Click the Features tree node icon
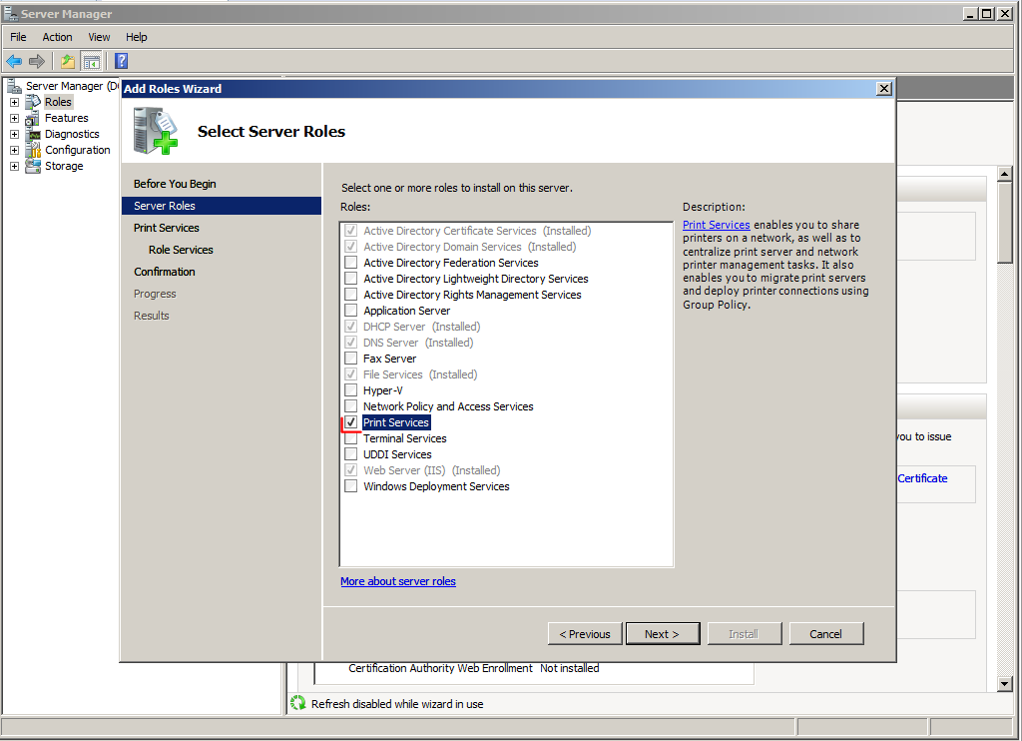Viewport: 1022px width, 741px height. click(33, 118)
